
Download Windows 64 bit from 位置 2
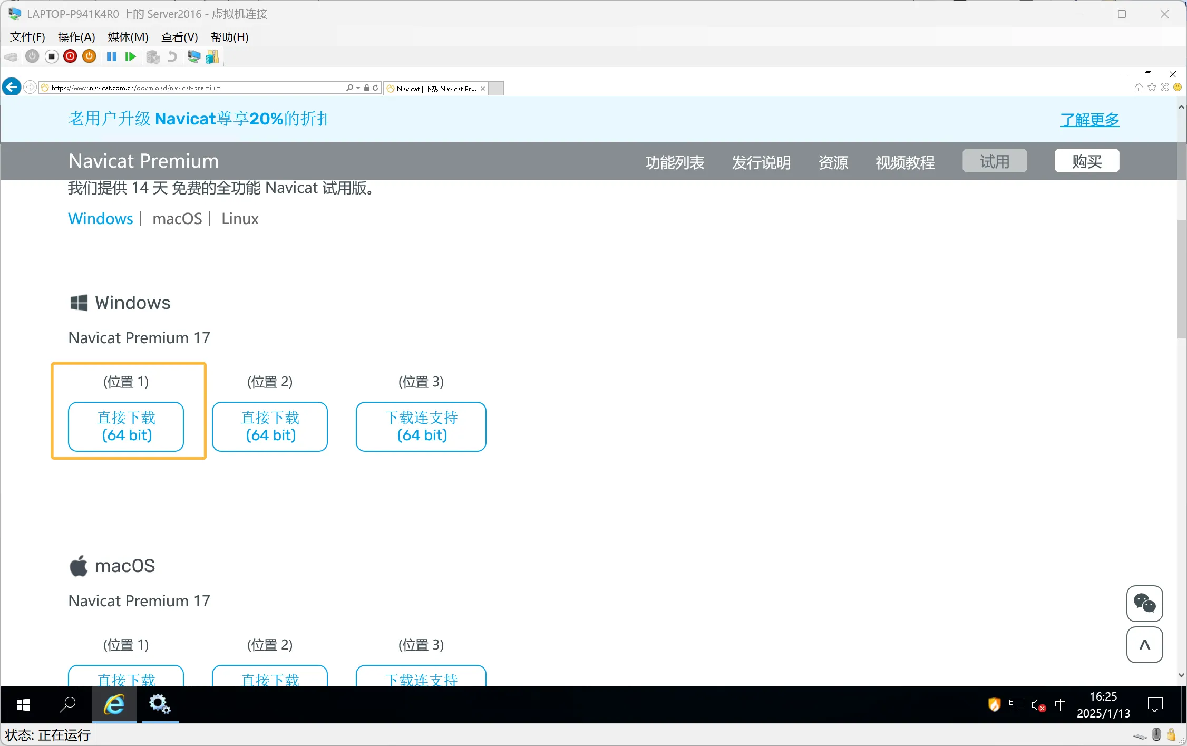pyautogui.click(x=270, y=427)
